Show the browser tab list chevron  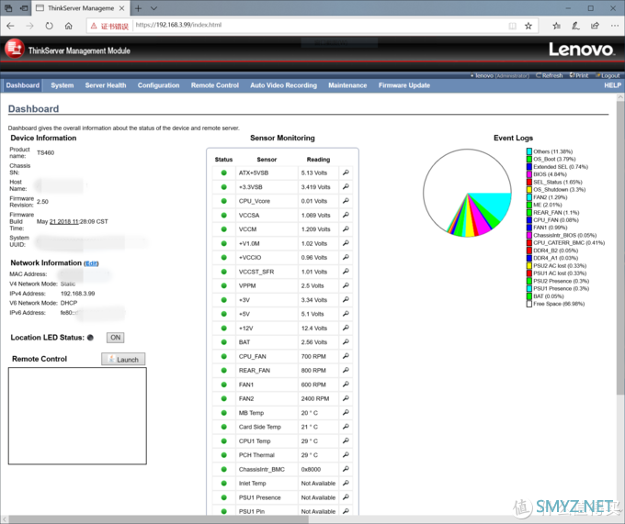(153, 8)
